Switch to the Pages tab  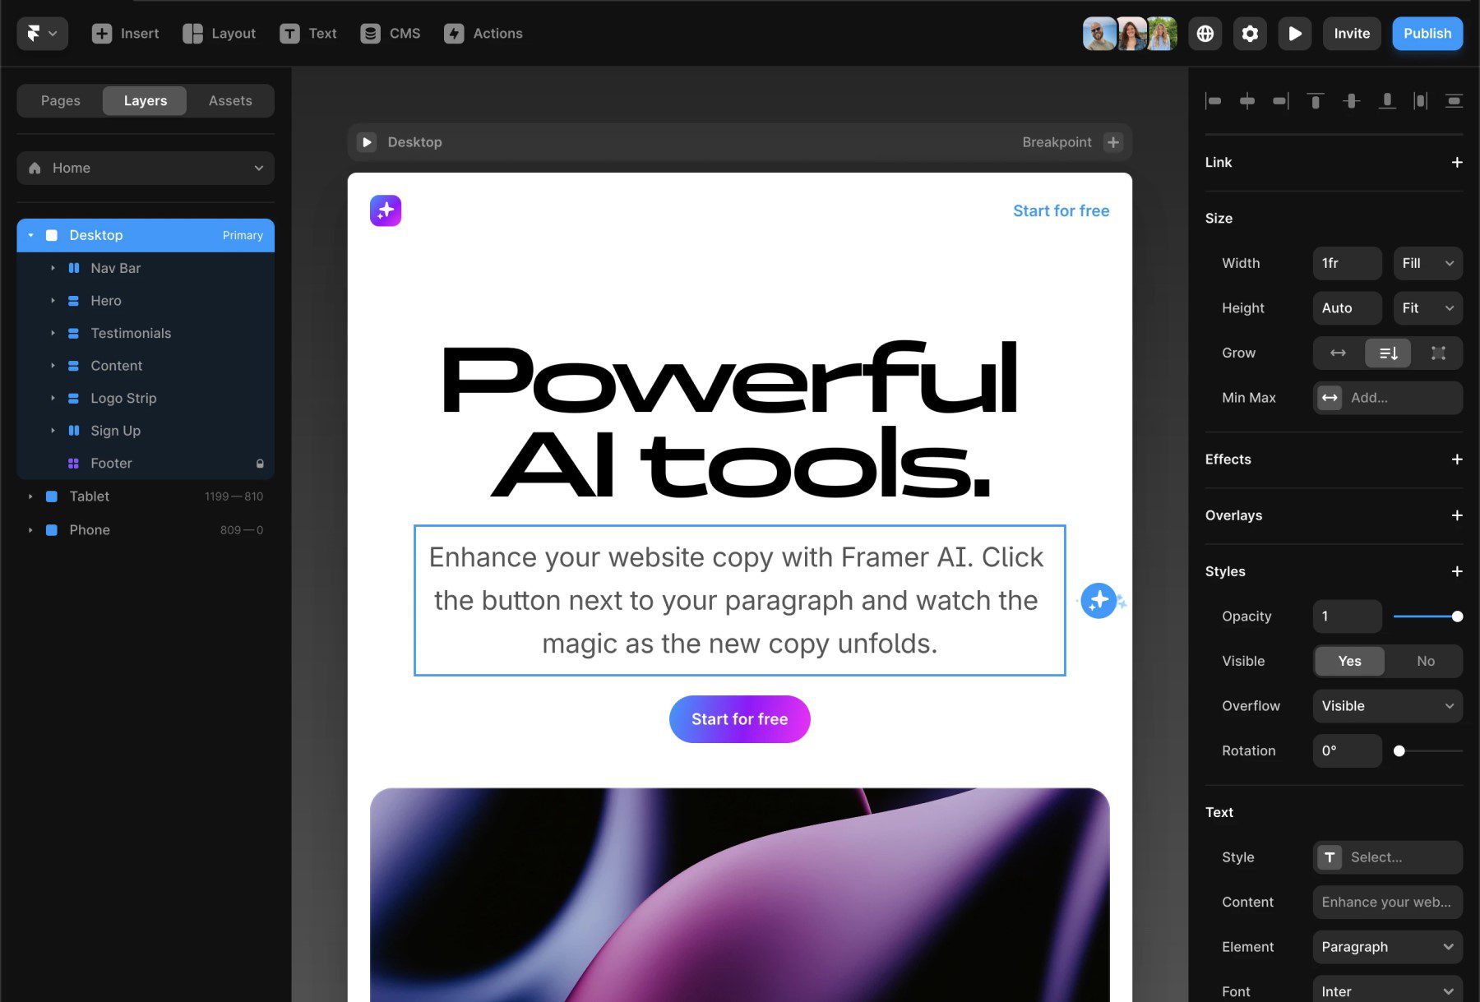(59, 100)
